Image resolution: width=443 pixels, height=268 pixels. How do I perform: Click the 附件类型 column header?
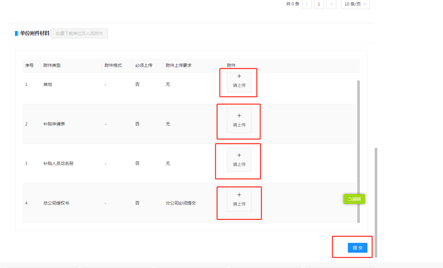52,65
